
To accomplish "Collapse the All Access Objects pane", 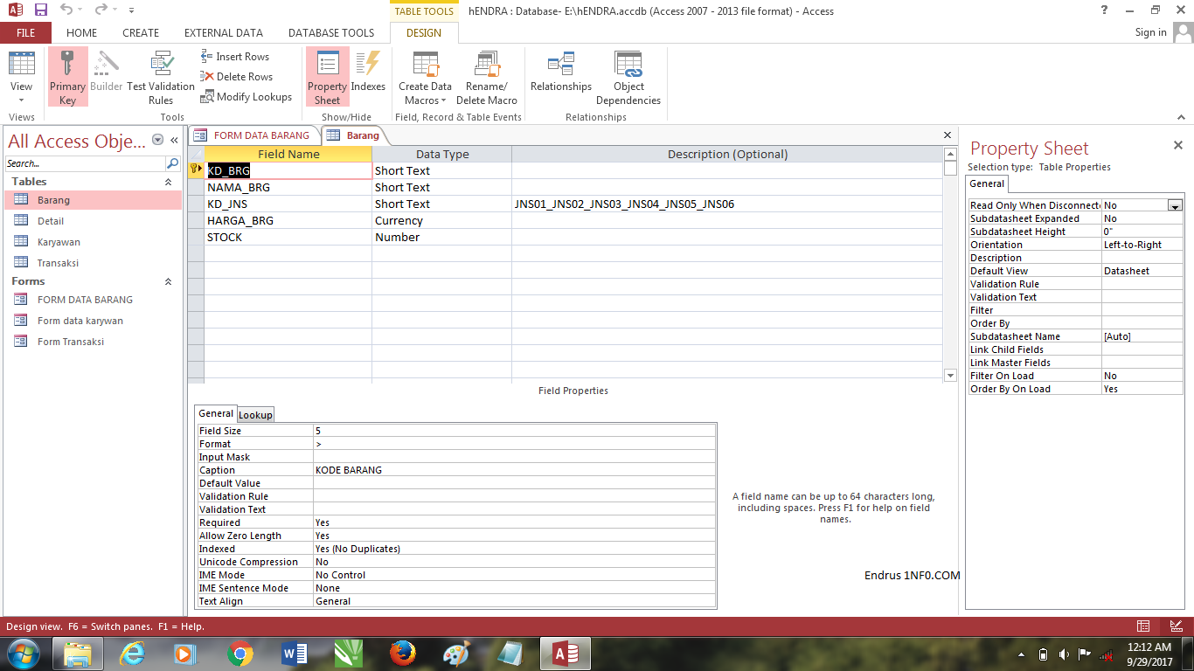I will [x=173, y=141].
